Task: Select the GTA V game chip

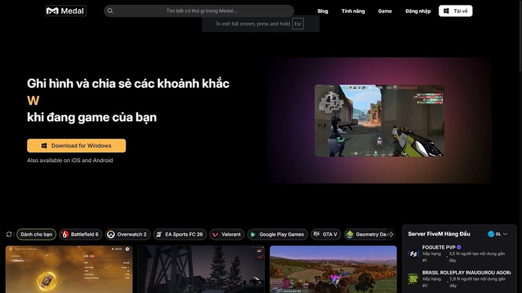Action: (326, 234)
